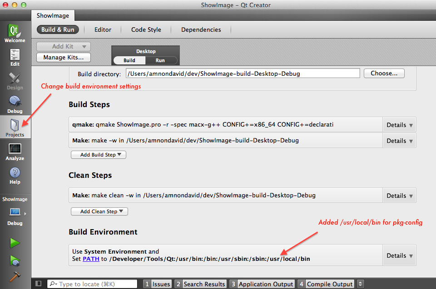Image resolution: width=436 pixels, height=289 pixels.
Task: Select the Projects mode
Action: [x=15, y=128]
